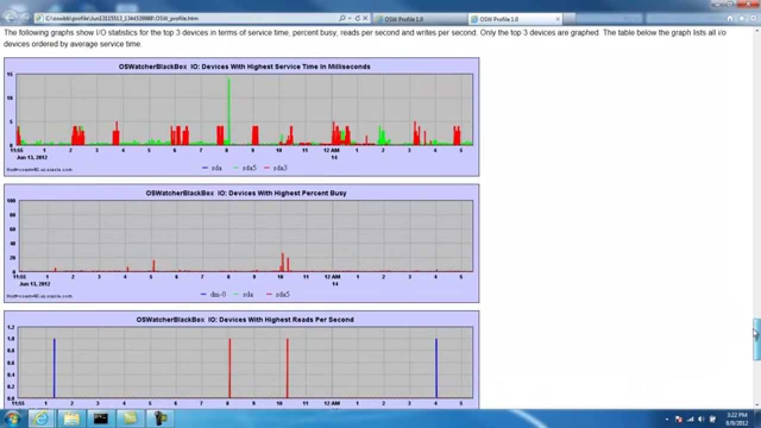
Task: Click the dm-0 legend entry in Percent Busy graph
Action: point(213,294)
